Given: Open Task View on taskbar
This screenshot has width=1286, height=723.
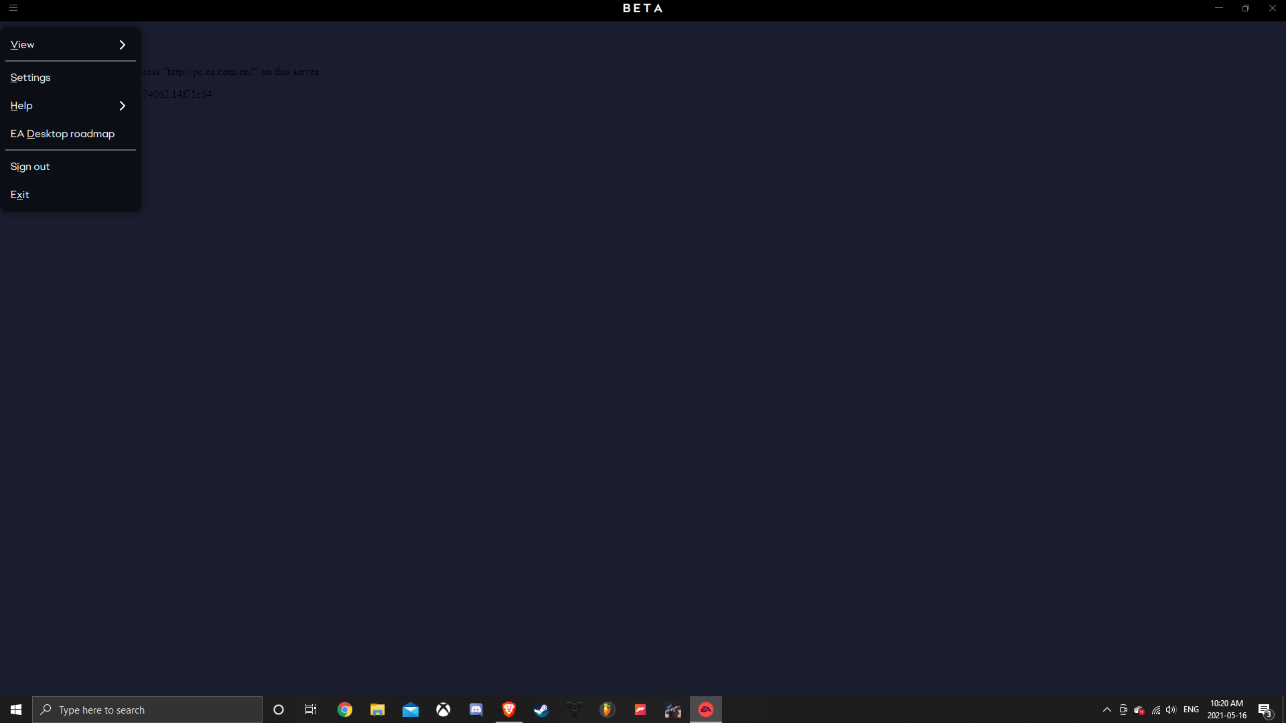Looking at the screenshot, I should (x=311, y=710).
